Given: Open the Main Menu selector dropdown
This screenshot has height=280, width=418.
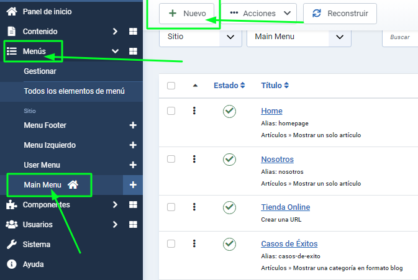Looking at the screenshot, I should point(299,37).
